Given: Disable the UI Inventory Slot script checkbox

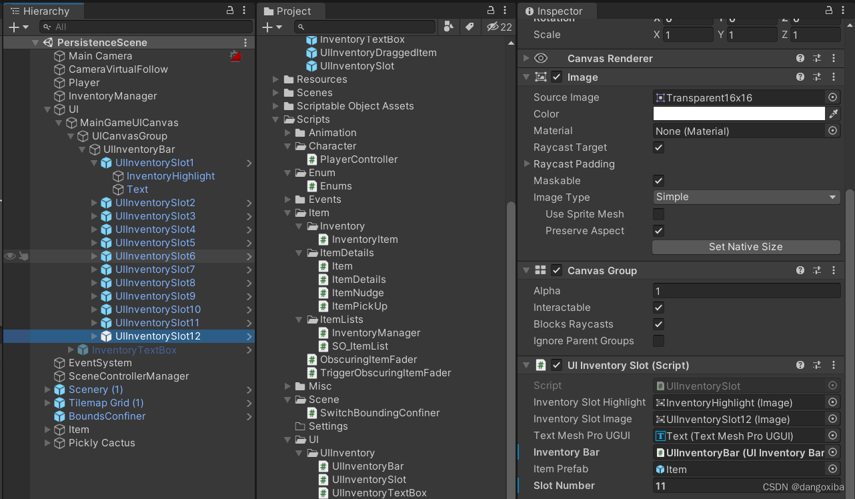Looking at the screenshot, I should [x=557, y=366].
